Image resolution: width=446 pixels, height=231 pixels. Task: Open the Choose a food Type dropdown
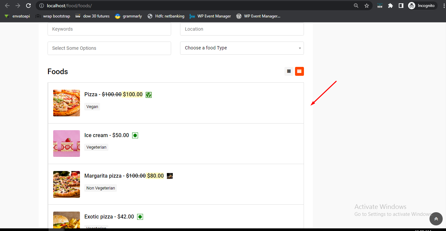click(242, 48)
